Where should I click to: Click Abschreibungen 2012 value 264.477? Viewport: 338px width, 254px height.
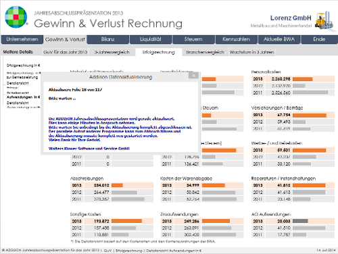click(x=101, y=193)
